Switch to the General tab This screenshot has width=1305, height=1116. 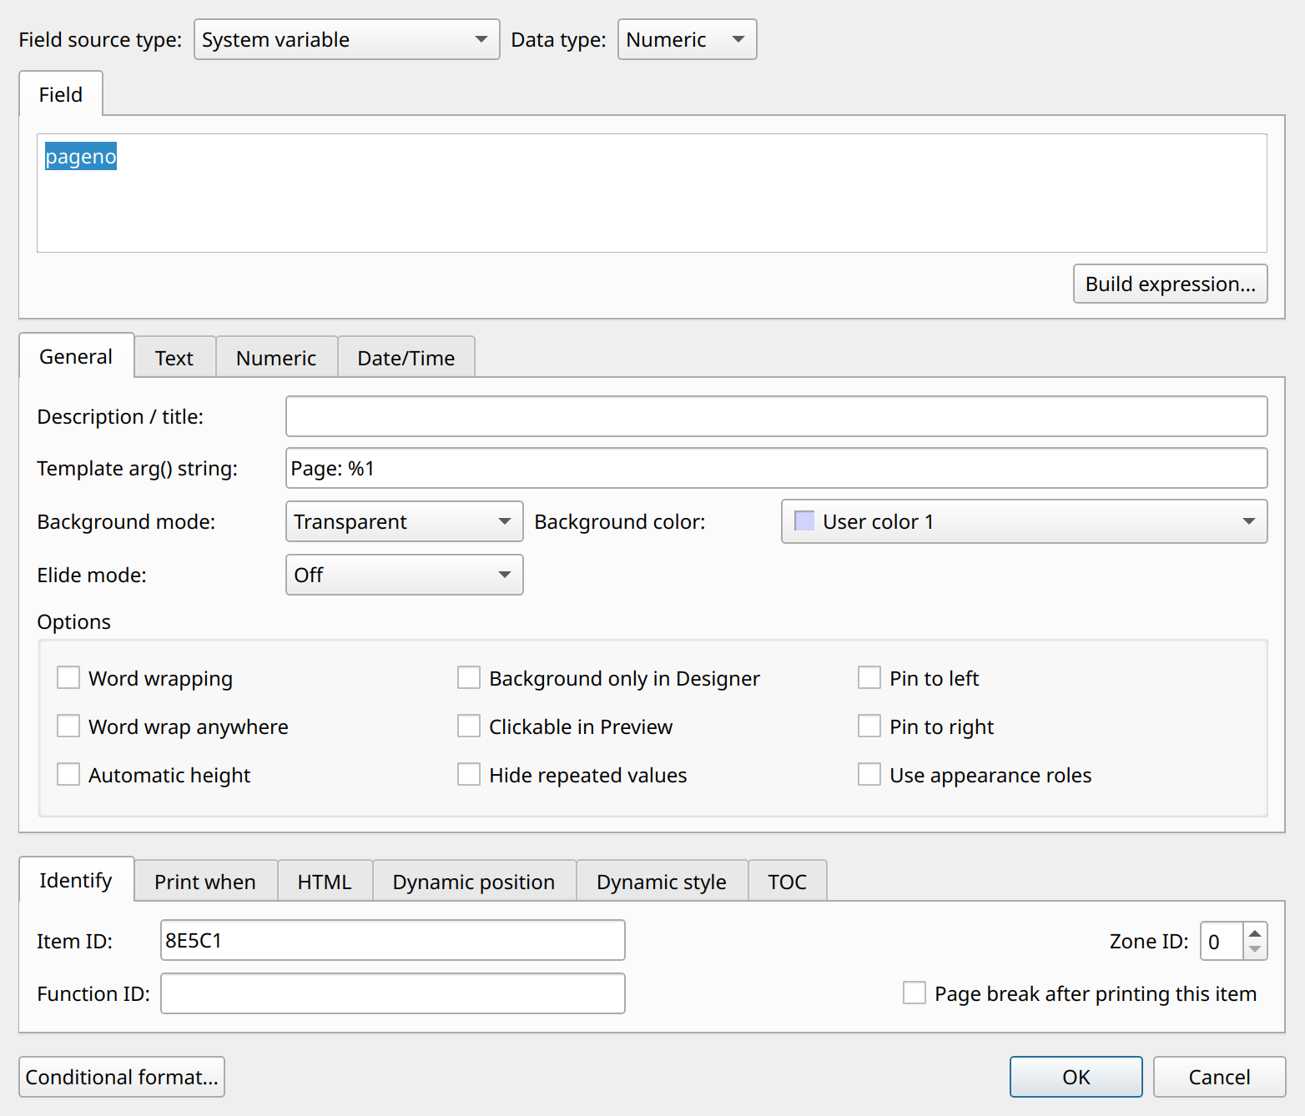pyautogui.click(x=76, y=356)
